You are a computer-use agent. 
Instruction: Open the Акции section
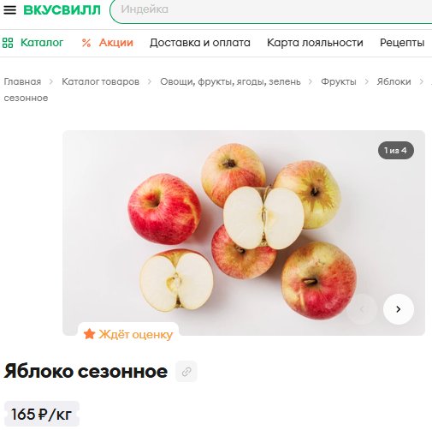(116, 43)
